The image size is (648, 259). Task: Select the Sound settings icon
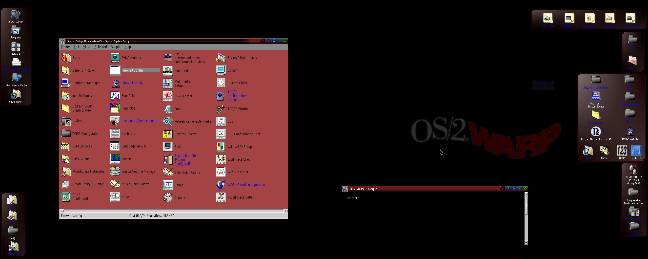(x=168, y=185)
